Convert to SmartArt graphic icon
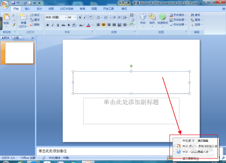The height and width of the screenshot is (163, 226). (132, 25)
